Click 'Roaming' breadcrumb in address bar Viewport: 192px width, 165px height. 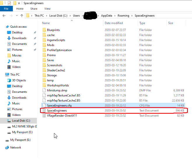point(123,16)
